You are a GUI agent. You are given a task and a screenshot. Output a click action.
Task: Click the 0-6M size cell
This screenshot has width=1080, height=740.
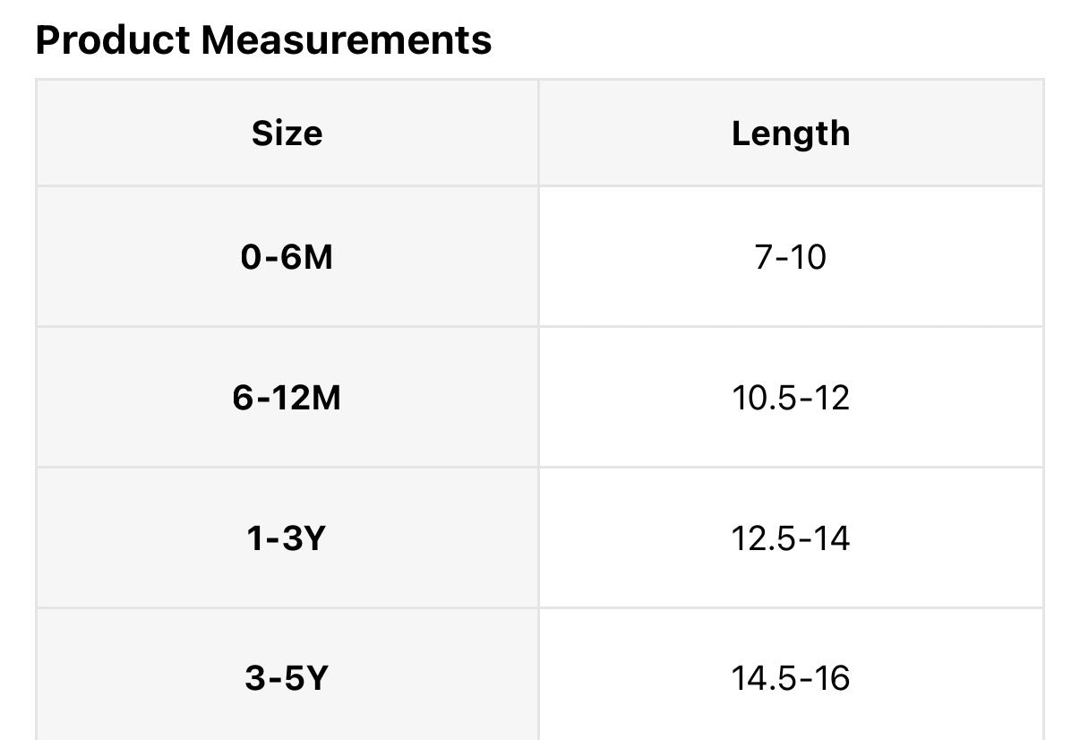(287, 258)
